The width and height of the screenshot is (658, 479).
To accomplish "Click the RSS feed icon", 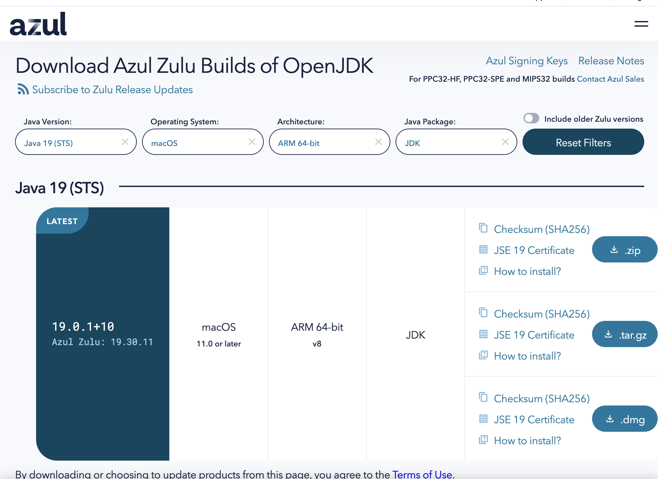I will click(23, 89).
